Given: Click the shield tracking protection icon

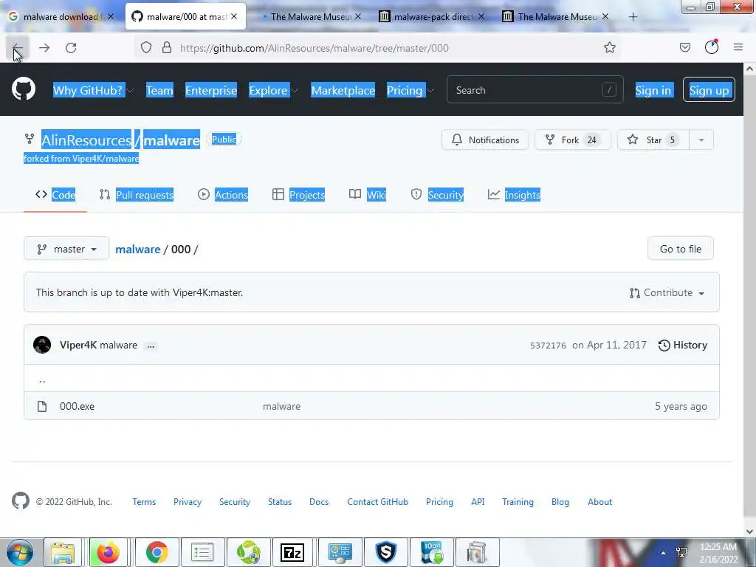Looking at the screenshot, I should [146, 47].
